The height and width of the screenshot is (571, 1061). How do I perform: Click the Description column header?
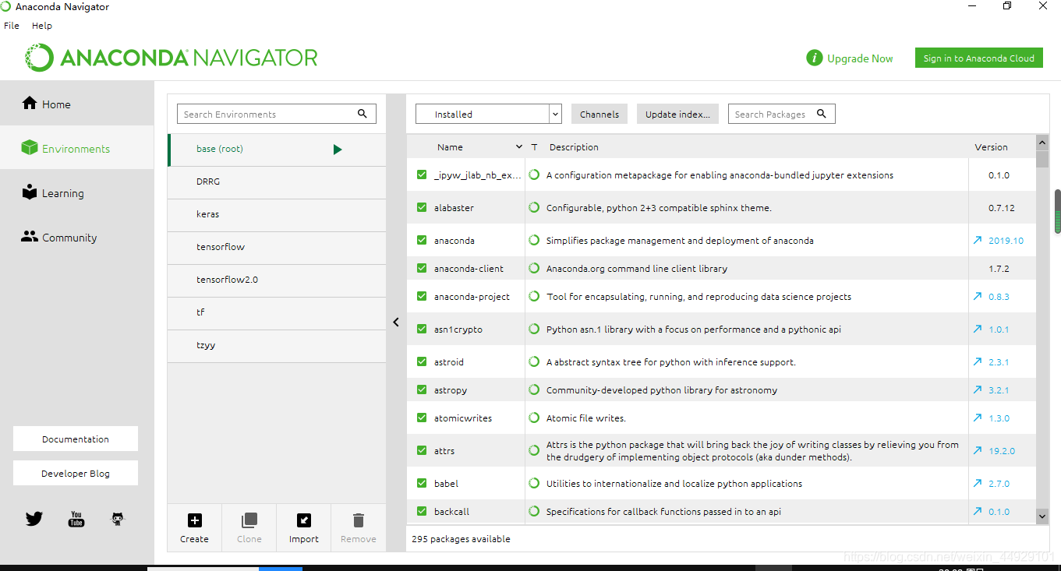click(x=574, y=147)
